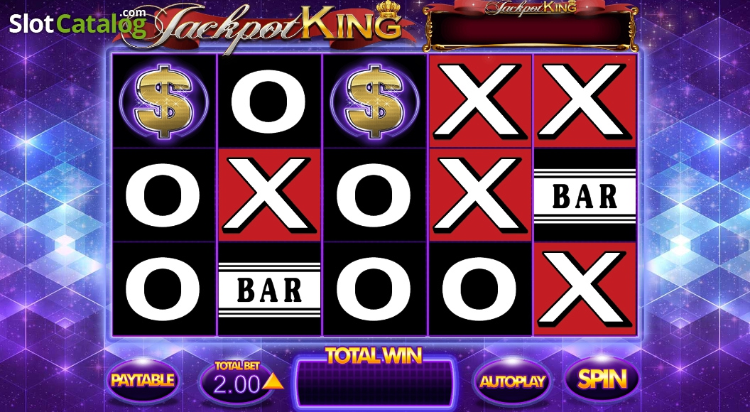Open the SlotCatalog.com logo link
The image size is (750, 412).
(x=78, y=23)
